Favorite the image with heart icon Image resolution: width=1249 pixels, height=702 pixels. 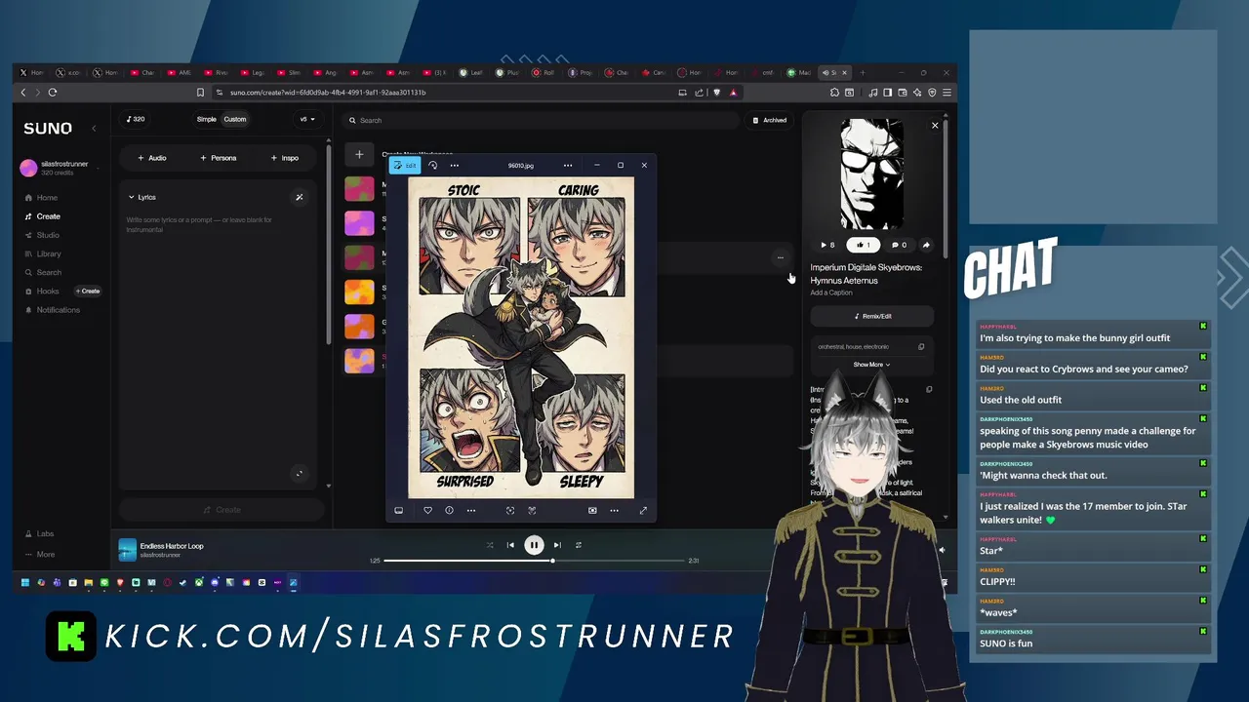427,510
